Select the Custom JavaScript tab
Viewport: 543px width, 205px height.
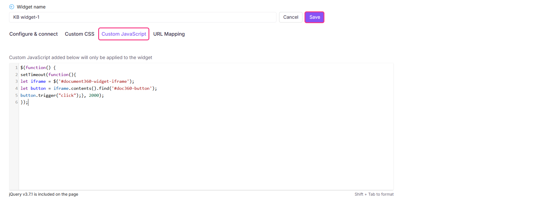click(124, 34)
